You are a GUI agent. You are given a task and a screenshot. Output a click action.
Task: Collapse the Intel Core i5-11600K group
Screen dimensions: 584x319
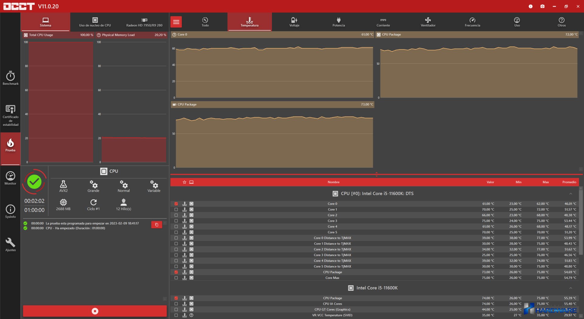point(571,288)
